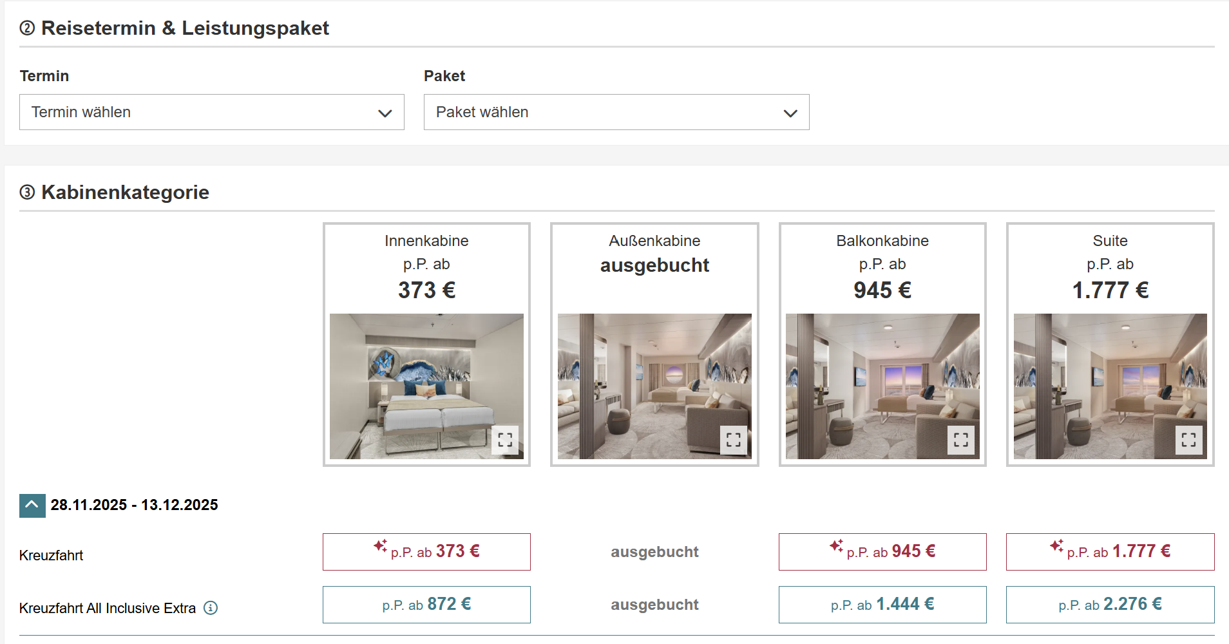This screenshot has height=644, width=1229.
Task: View the Außenkabine cabin photo
Action: tap(654, 386)
